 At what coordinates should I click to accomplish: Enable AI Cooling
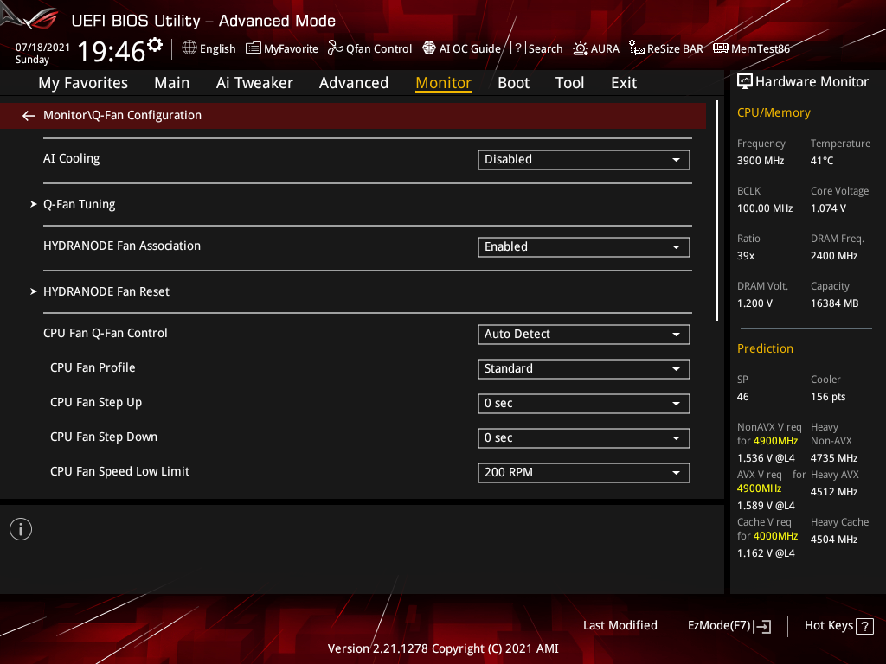point(583,159)
